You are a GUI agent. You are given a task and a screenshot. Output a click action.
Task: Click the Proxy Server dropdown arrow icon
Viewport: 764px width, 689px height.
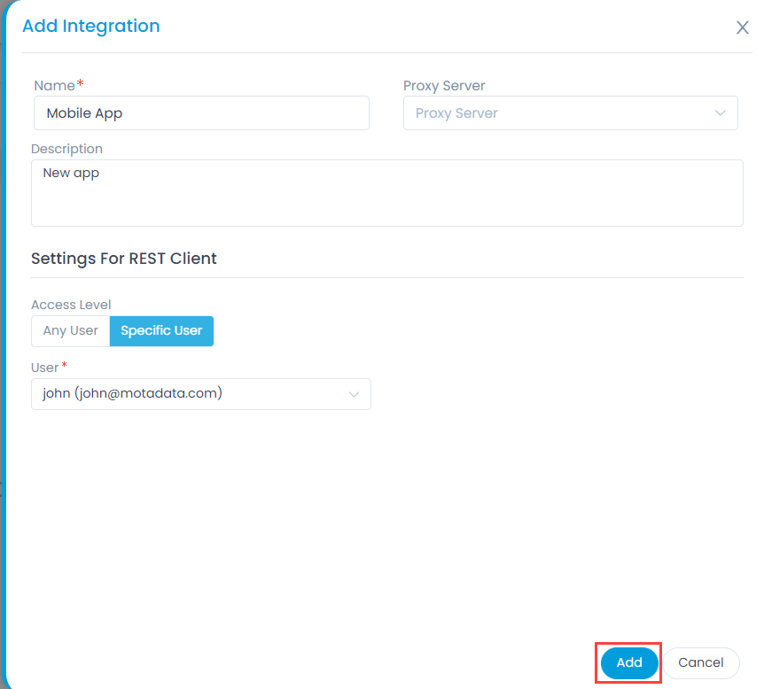[x=721, y=112]
